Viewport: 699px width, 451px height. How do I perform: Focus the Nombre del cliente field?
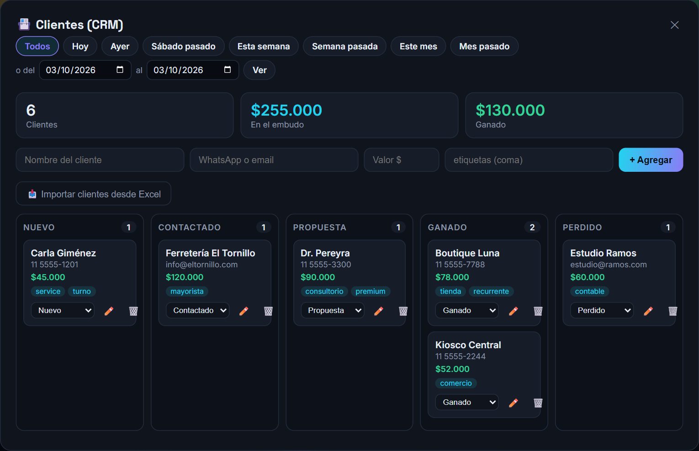[x=100, y=160]
